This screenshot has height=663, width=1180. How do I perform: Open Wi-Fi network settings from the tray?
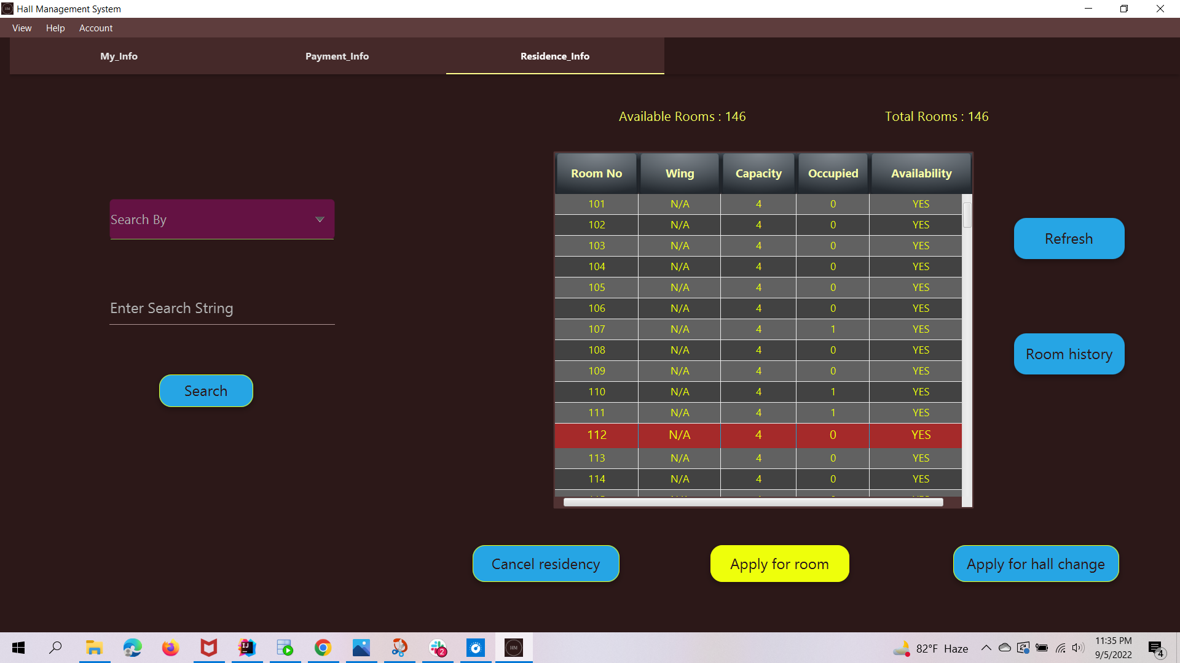pyautogui.click(x=1061, y=648)
